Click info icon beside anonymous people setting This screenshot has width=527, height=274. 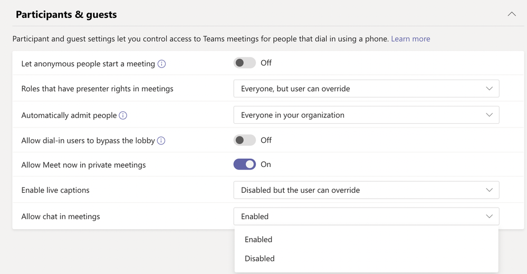pos(162,64)
